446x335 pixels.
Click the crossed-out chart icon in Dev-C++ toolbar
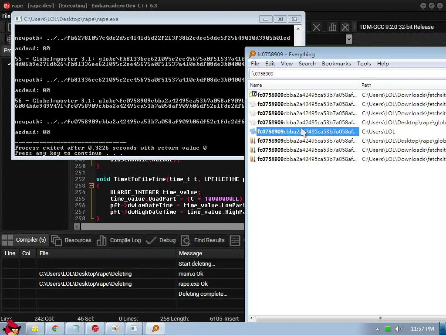tap(345, 27)
